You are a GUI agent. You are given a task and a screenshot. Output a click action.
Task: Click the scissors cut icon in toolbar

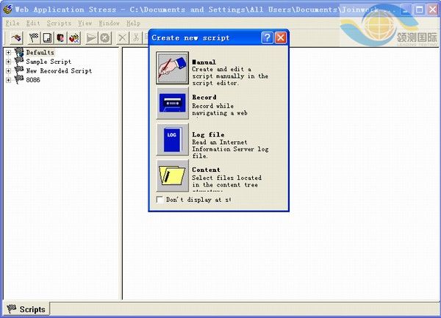pos(137,37)
